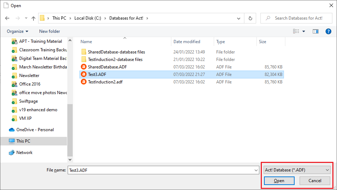
Task: Toggle the preview pane
Action: click(316, 31)
